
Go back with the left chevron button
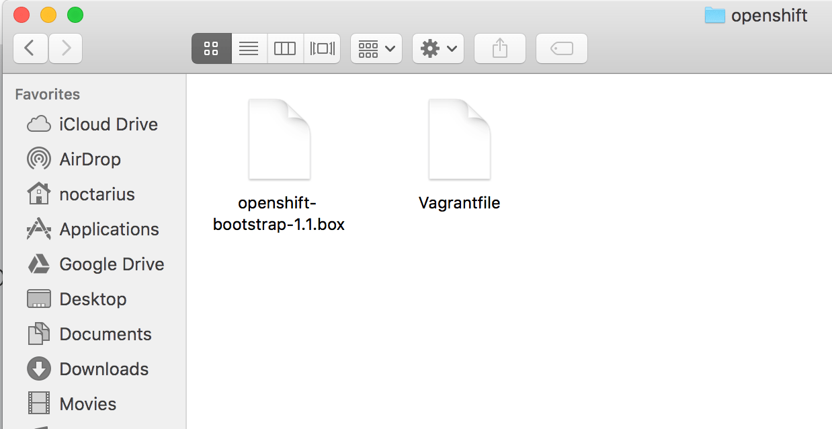point(30,48)
